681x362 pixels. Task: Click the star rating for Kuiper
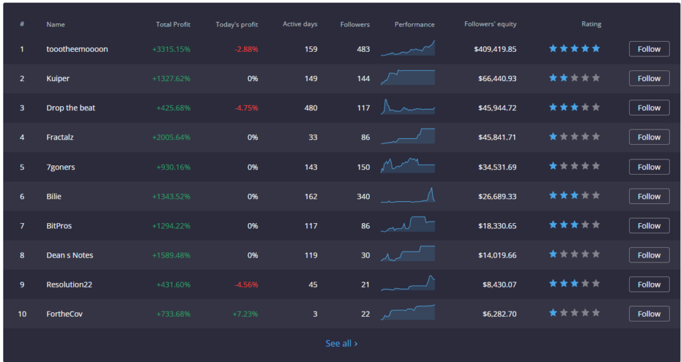click(x=574, y=78)
